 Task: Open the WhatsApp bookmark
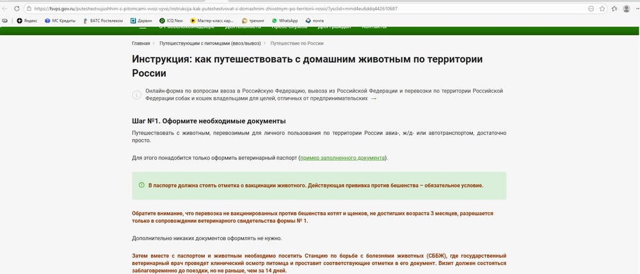point(285,20)
